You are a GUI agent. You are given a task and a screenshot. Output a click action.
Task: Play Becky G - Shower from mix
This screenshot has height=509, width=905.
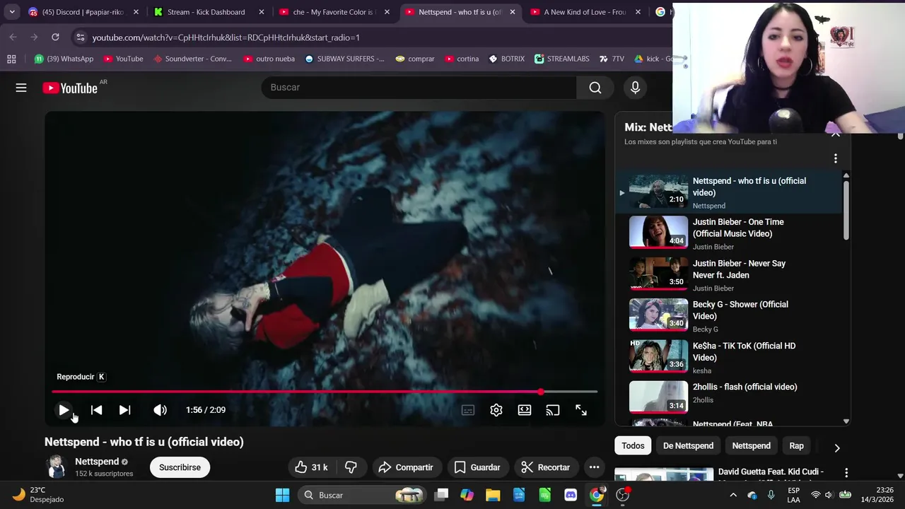728,316
